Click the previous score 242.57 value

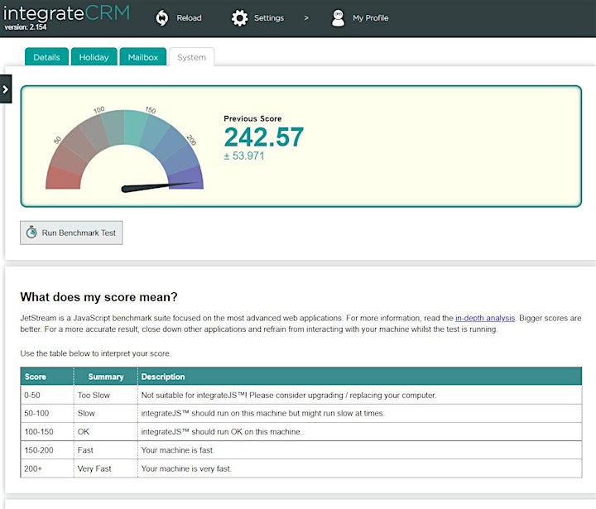pyautogui.click(x=264, y=137)
